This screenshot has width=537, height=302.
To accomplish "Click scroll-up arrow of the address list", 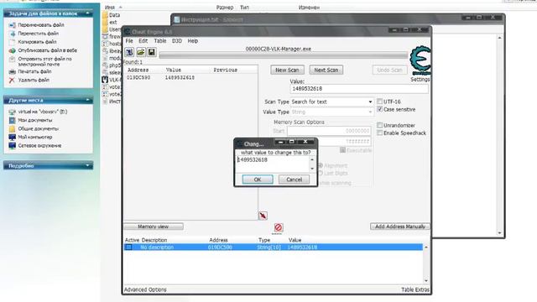I will (x=426, y=247).
